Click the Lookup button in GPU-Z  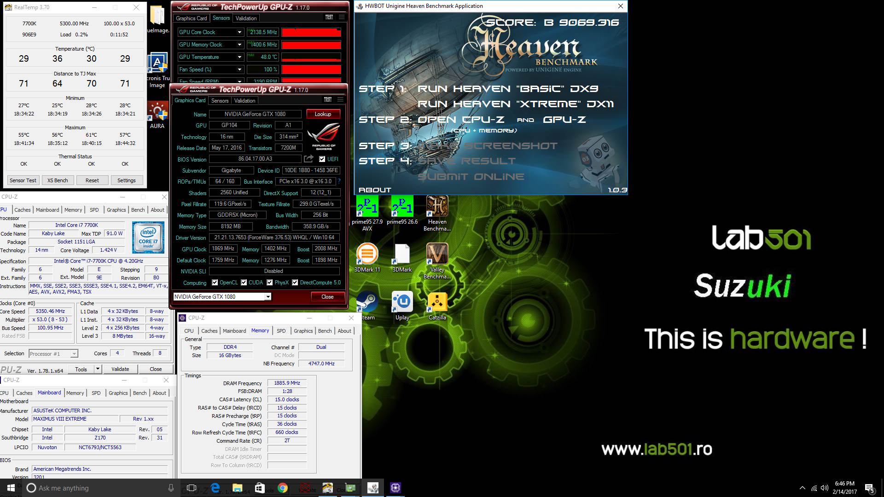point(323,114)
